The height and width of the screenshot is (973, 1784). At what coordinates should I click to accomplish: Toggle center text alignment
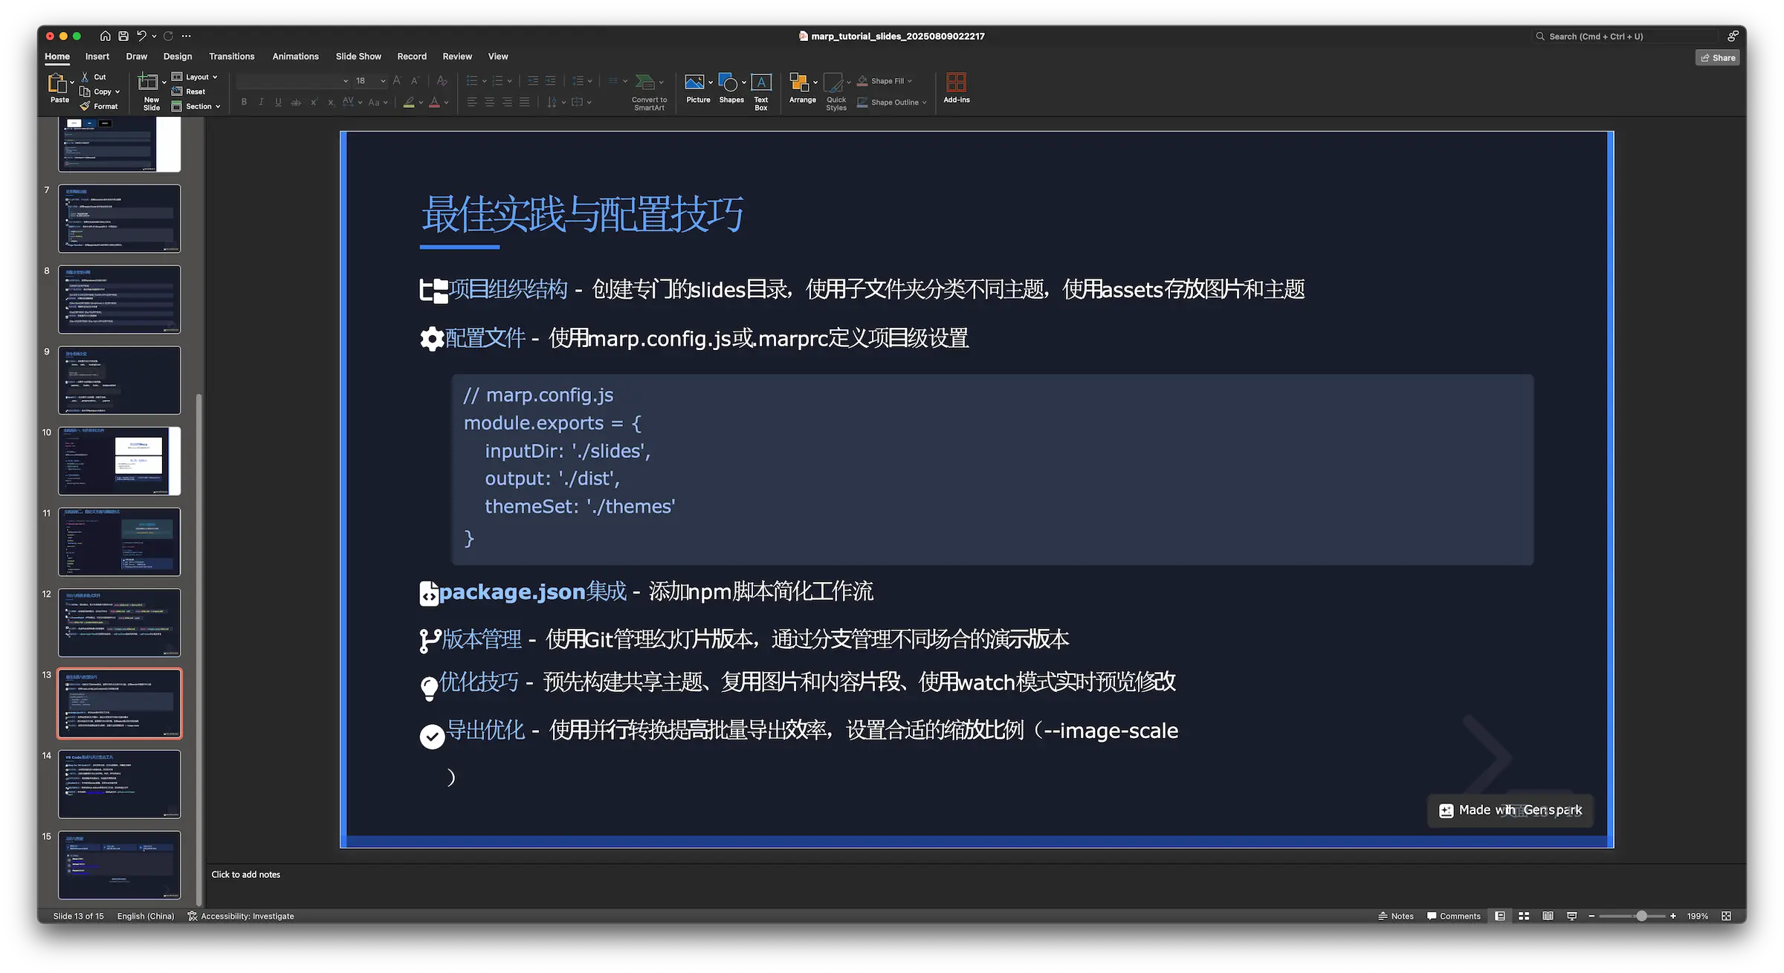(489, 102)
